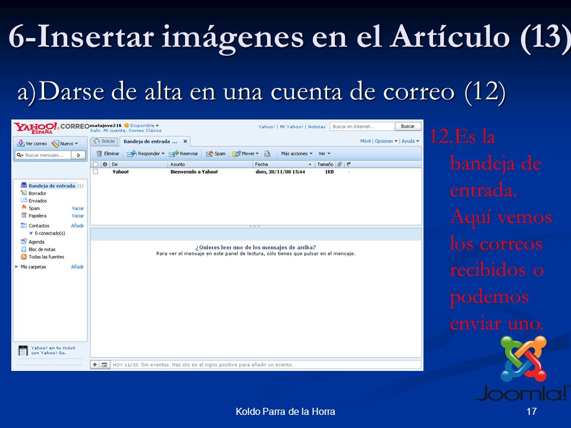Open the Bienvenido a Yahoo! message

194,172
